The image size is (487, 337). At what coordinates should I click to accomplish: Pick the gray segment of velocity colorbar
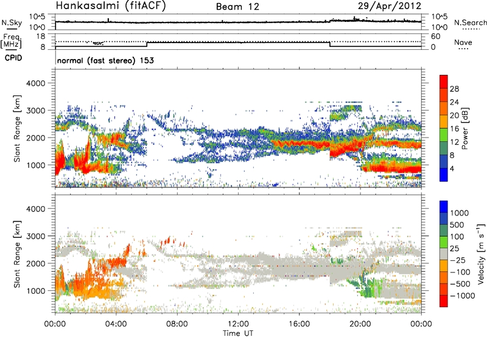(x=444, y=254)
